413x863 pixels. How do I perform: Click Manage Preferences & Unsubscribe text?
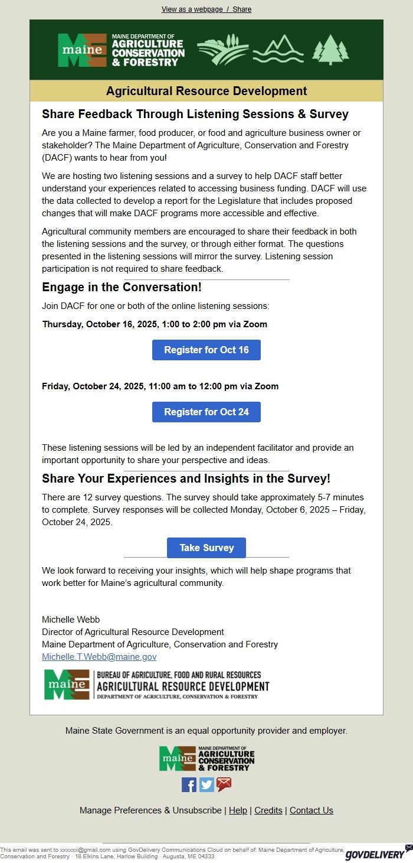pos(150,810)
